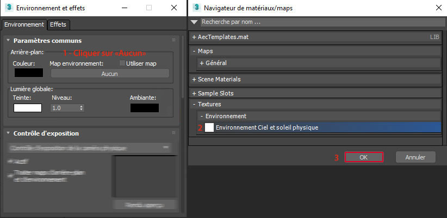Select the Environnement tab
447x218 pixels.
tap(24, 24)
